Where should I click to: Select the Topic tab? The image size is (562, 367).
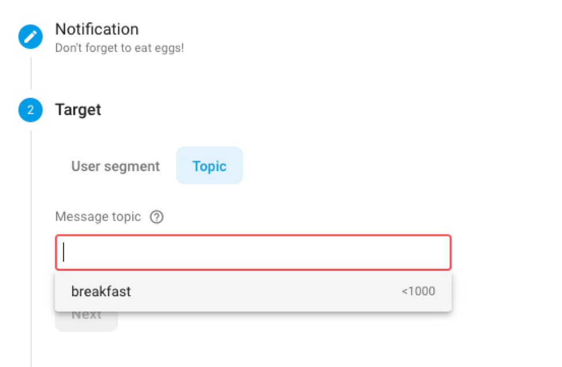click(209, 167)
